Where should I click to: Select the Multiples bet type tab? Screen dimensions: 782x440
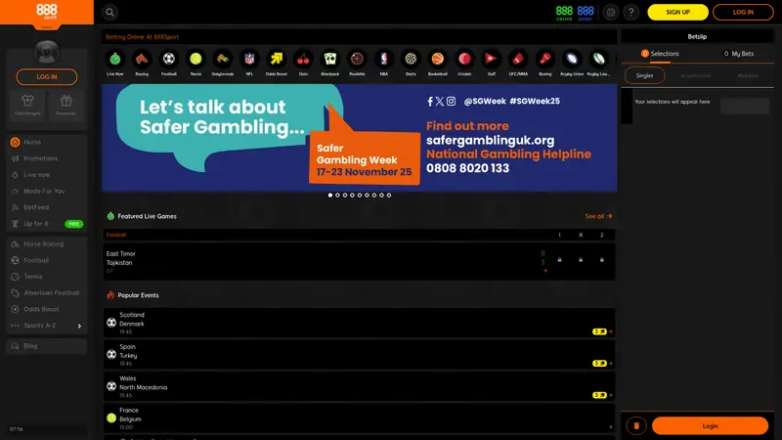click(748, 76)
